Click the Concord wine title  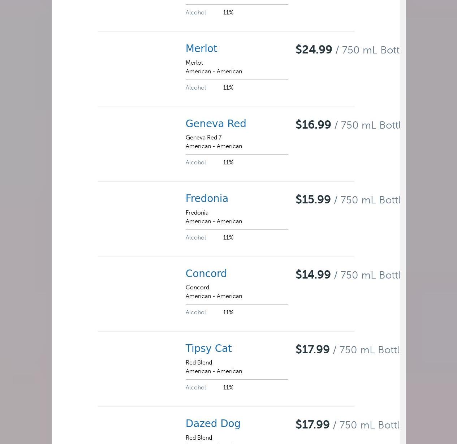click(x=206, y=274)
